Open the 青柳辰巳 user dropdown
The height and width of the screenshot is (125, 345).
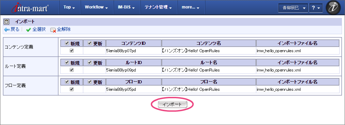(293, 8)
